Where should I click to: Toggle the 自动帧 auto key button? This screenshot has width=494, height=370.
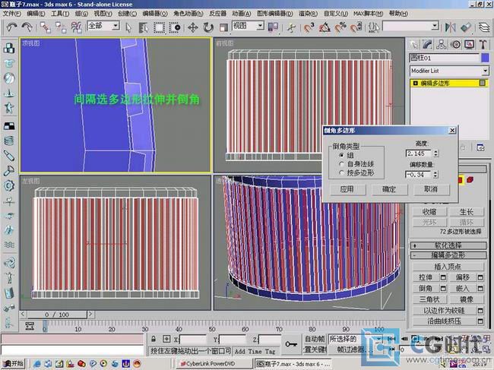315,339
